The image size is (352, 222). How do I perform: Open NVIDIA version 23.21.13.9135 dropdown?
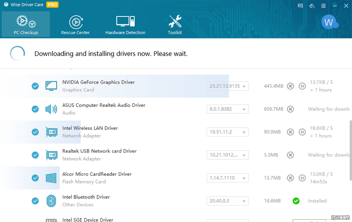click(227, 86)
